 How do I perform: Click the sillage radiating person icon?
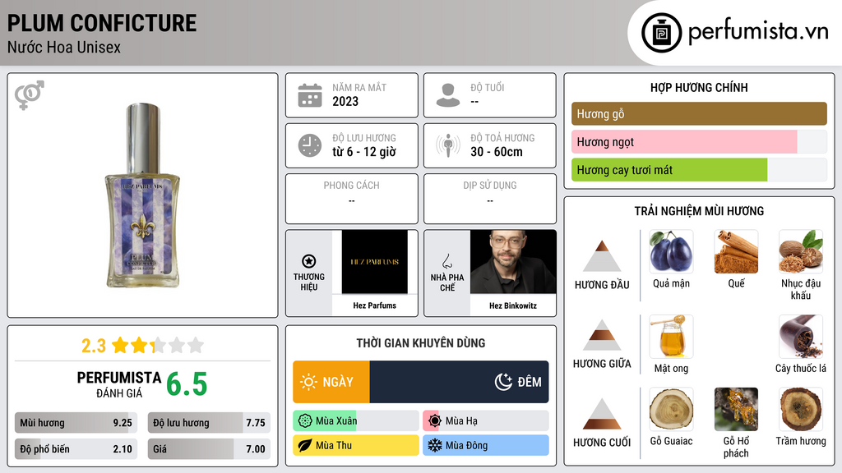(448, 145)
